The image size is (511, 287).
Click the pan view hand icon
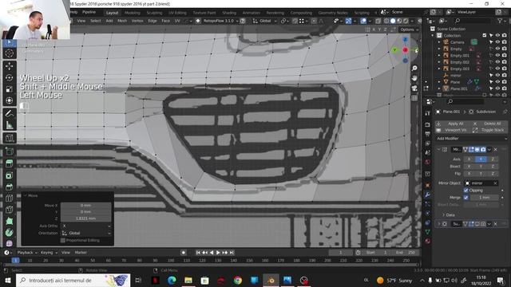tap(414, 78)
